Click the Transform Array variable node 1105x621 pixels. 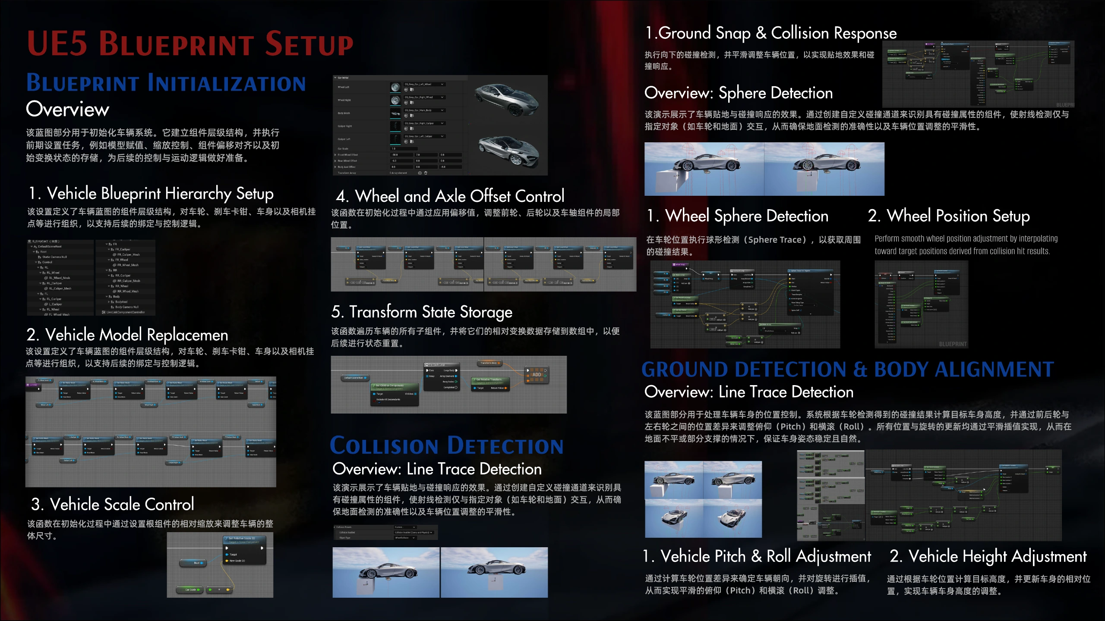click(x=490, y=363)
